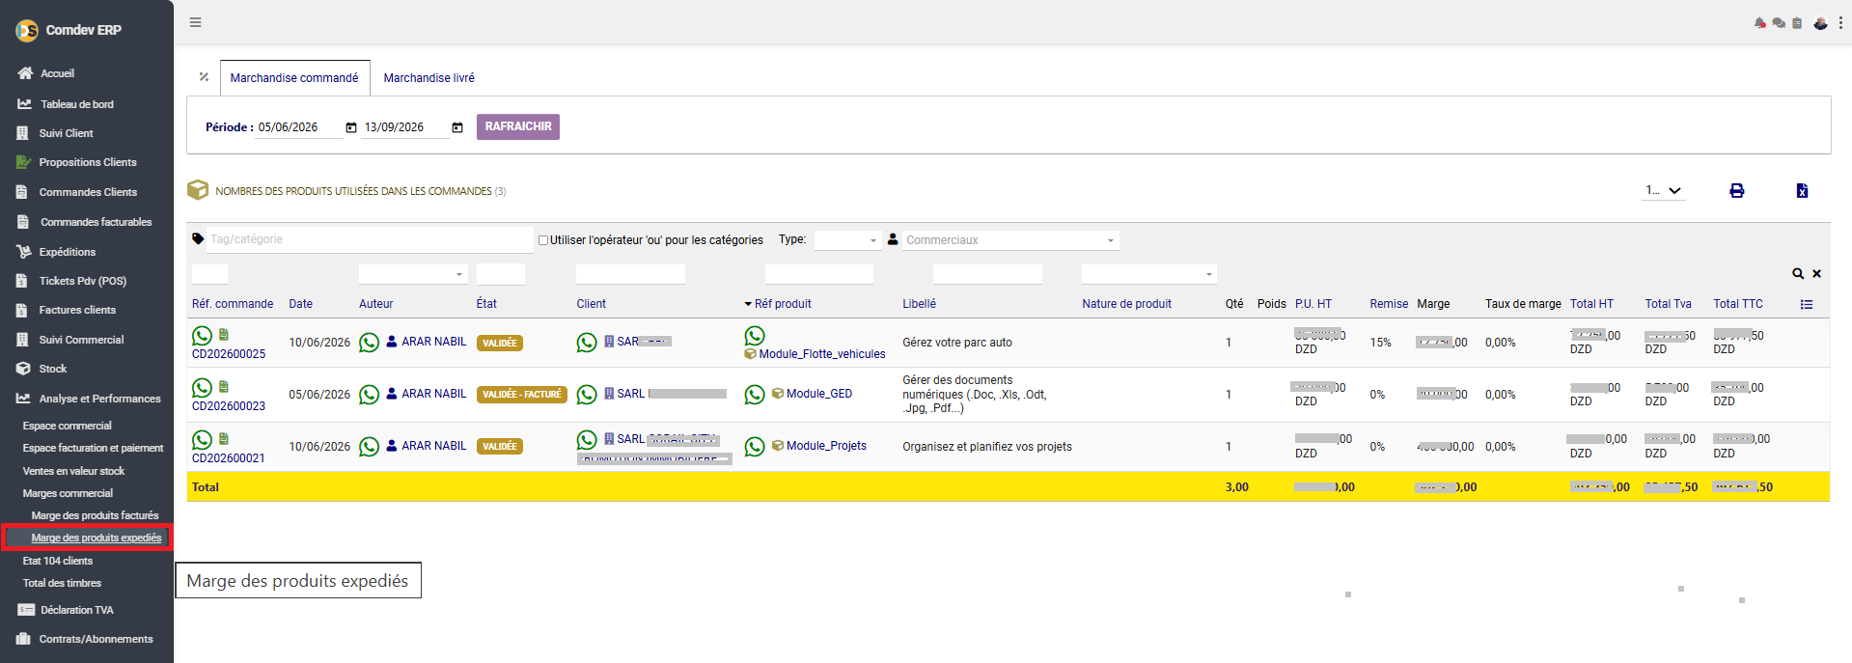Open Expéditions in the sidebar
This screenshot has height=663, width=1852.
(x=68, y=252)
